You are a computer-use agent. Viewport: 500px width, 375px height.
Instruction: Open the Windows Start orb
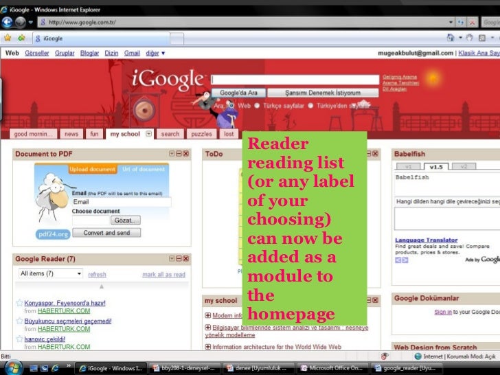[13, 368]
